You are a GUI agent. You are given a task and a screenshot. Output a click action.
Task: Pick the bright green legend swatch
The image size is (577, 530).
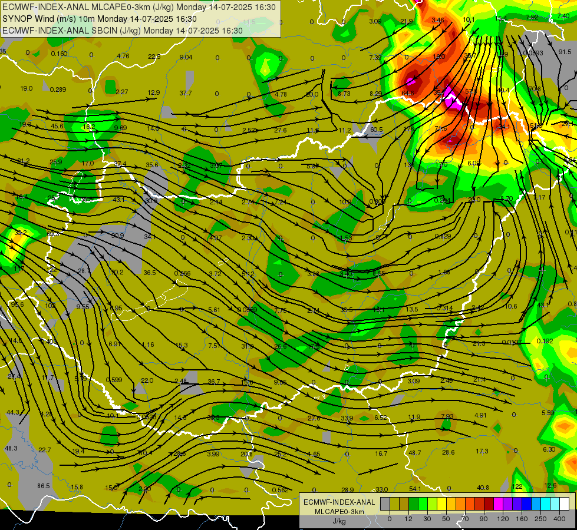(423, 504)
